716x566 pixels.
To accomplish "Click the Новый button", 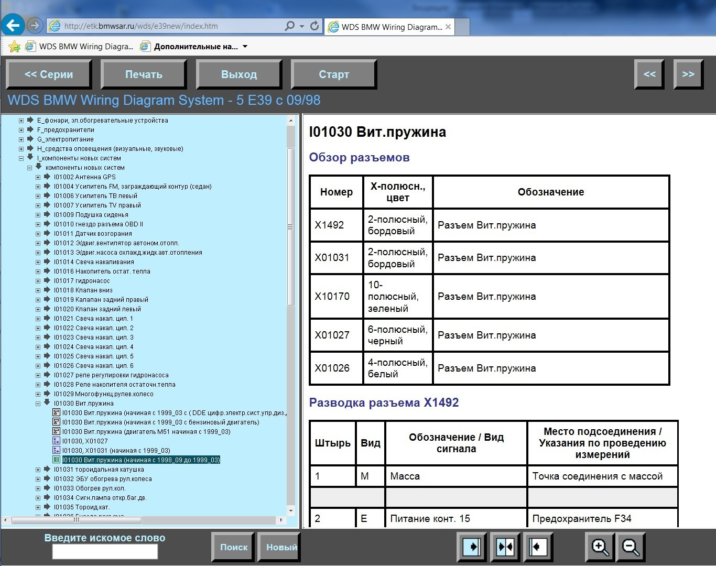I will (280, 547).
